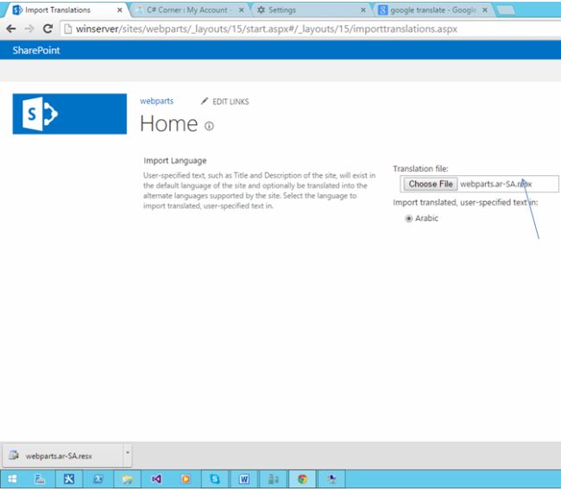
Task: Click the address bar URL field
Action: [x=311, y=29]
